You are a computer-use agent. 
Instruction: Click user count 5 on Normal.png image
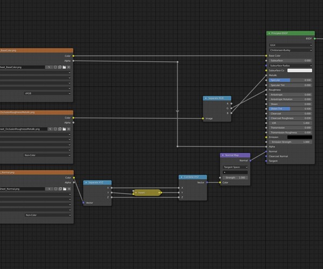pos(49,189)
